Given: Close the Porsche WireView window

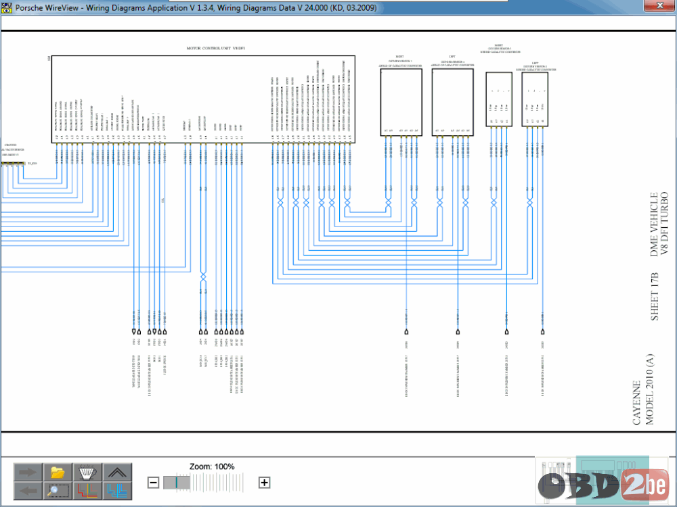Looking at the screenshot, I should (x=659, y=5).
